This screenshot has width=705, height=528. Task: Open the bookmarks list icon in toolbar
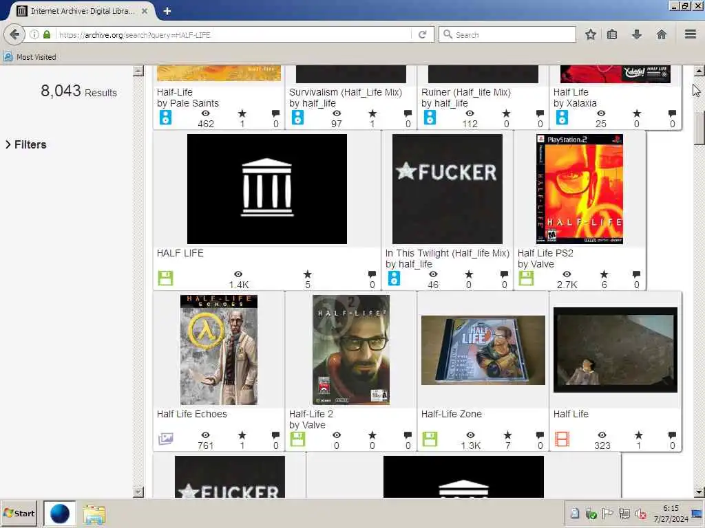(612, 34)
